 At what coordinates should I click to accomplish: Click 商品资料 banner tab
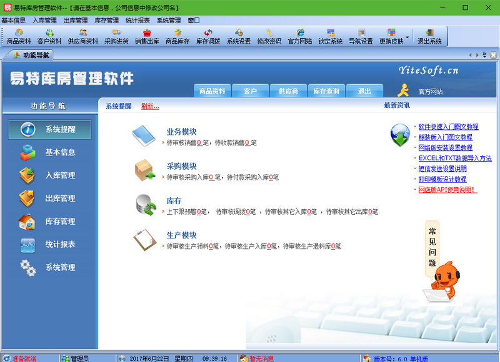(212, 91)
